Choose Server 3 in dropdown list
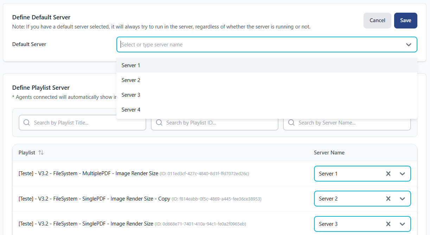Image resolution: width=430 pixels, height=235 pixels. click(267, 95)
